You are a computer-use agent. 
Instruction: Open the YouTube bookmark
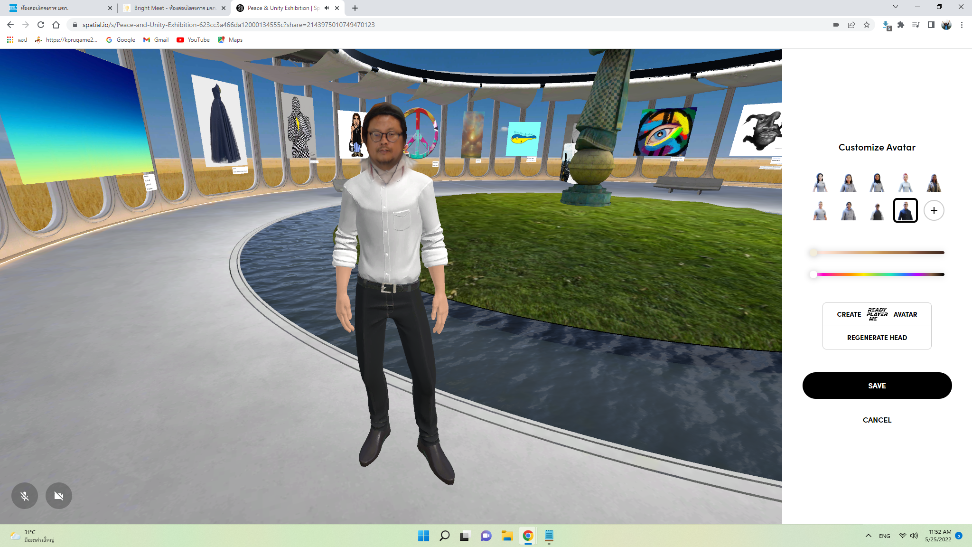pos(193,40)
